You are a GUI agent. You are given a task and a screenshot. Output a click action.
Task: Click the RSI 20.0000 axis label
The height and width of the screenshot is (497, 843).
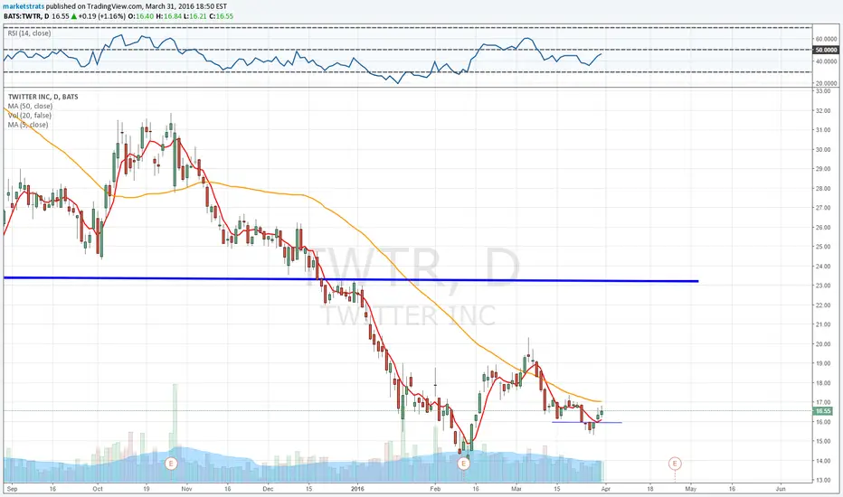pos(826,83)
